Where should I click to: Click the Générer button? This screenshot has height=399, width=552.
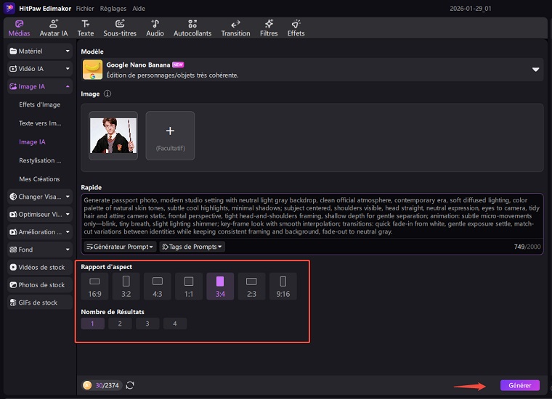[x=520, y=385]
